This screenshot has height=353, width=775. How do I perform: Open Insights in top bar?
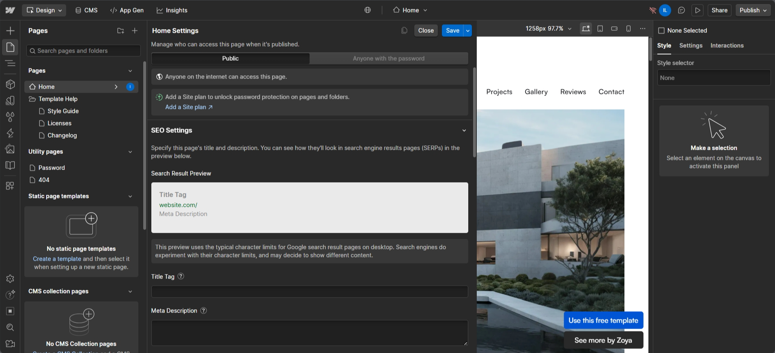(172, 10)
